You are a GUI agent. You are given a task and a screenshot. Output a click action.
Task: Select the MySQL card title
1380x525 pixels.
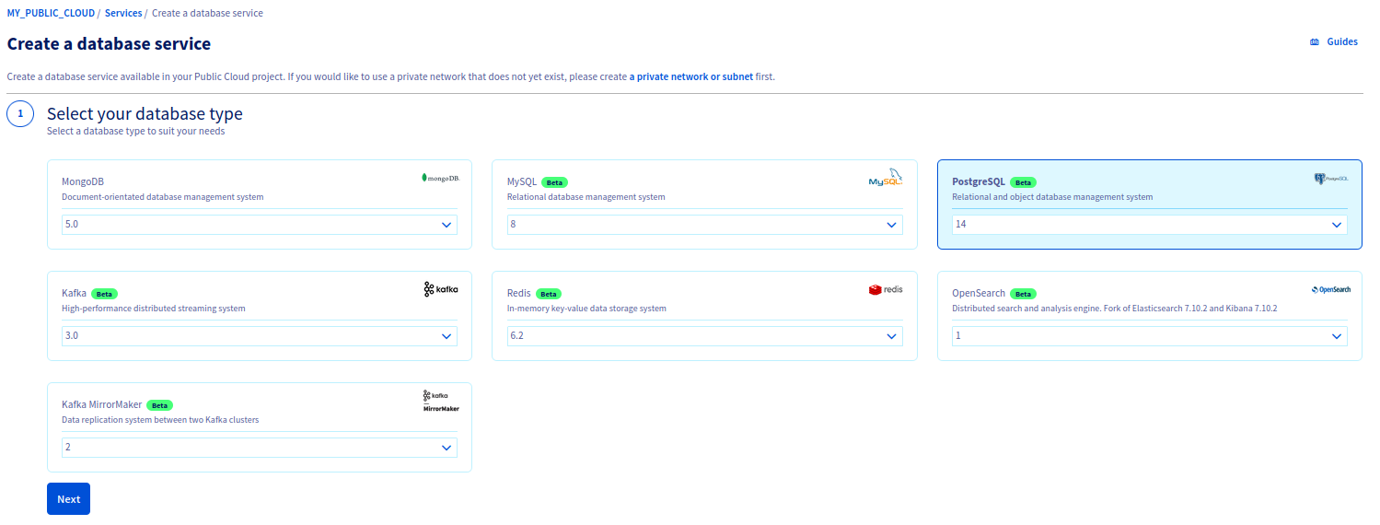pos(522,182)
